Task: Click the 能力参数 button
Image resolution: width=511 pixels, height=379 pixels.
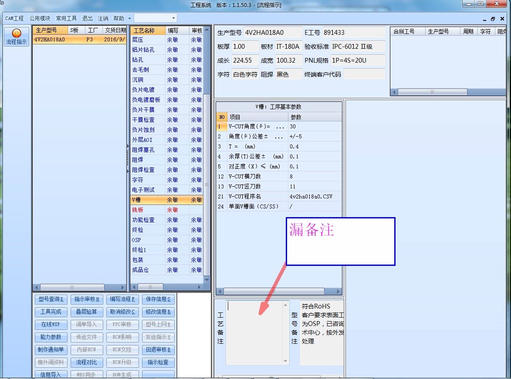Action: pos(51,337)
